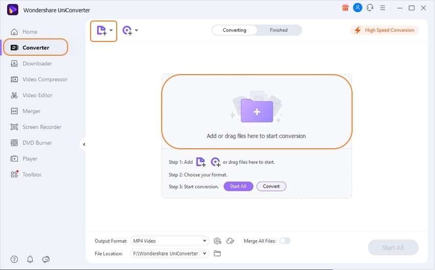Open Video Editor from sidebar
435x270 pixels.
pyautogui.click(x=37, y=95)
